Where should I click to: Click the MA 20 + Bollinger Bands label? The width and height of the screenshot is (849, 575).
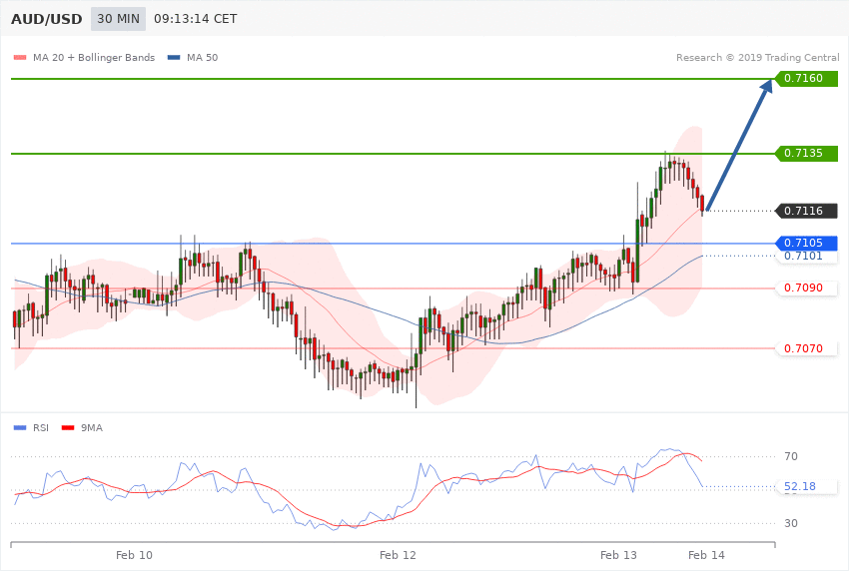[94, 57]
